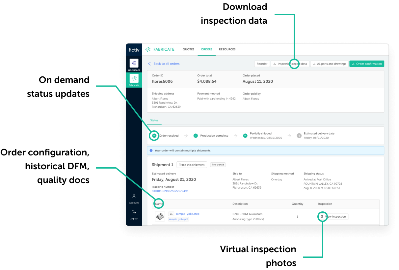Select the Status tab

click(154, 120)
